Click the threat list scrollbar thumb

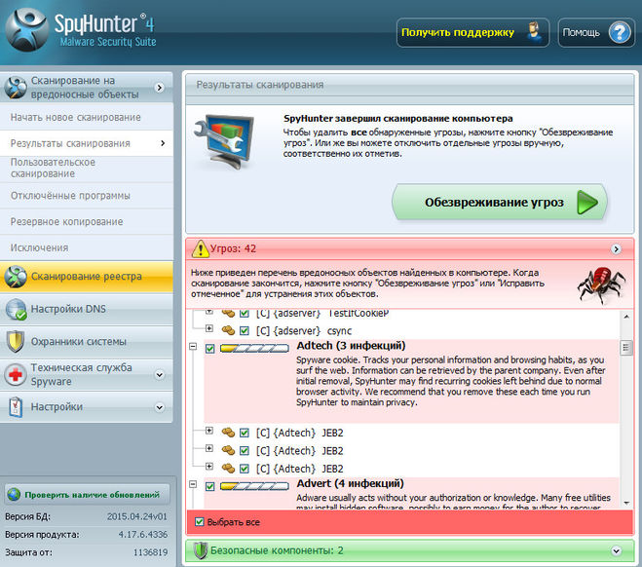click(x=626, y=348)
